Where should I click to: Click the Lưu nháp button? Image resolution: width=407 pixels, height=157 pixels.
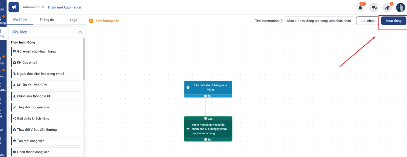coord(367,21)
